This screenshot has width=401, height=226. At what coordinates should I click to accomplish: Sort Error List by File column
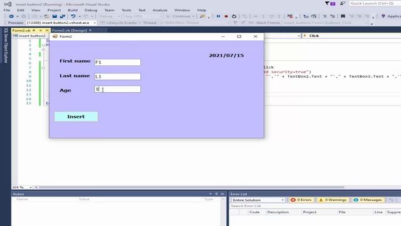(x=342, y=212)
